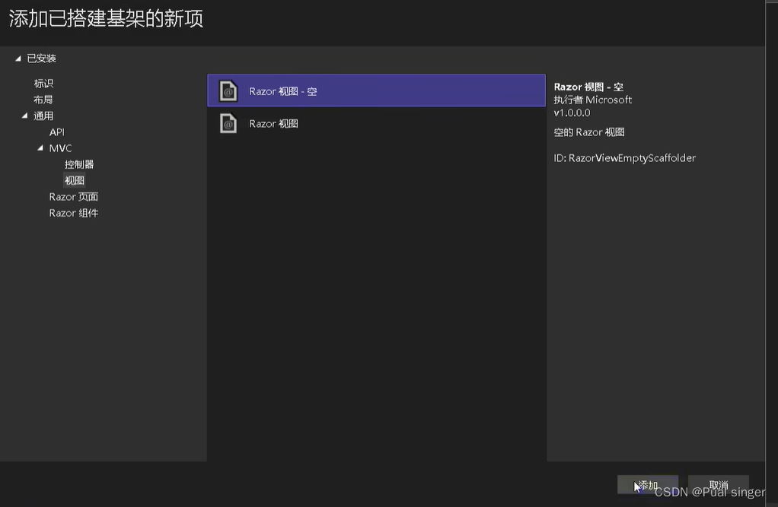Viewport: 778px width, 507px height.
Task: Select Razor 组件 category
Action: tap(73, 213)
